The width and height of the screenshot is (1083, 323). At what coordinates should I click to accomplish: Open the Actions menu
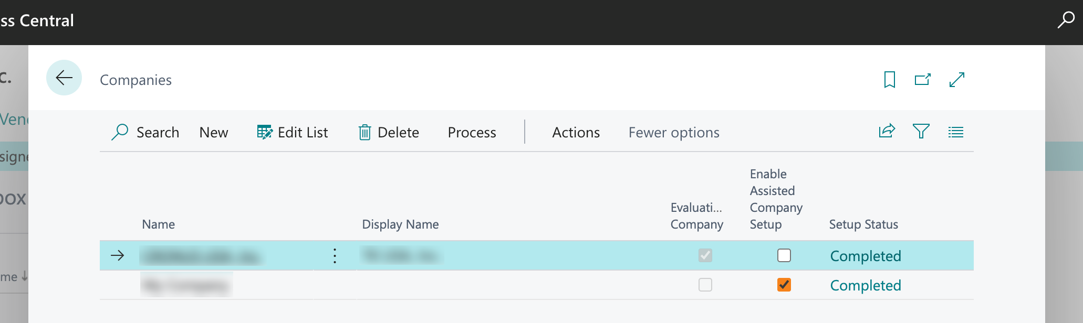click(x=576, y=132)
